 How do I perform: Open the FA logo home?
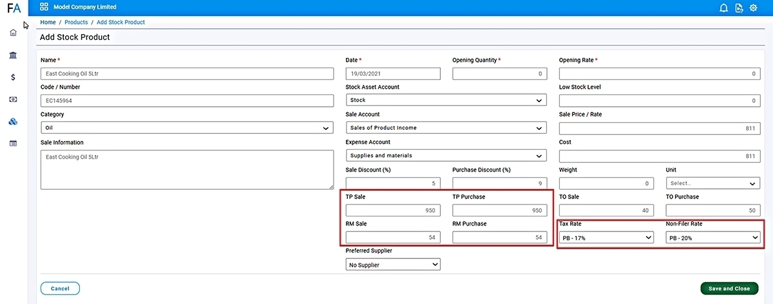click(x=14, y=8)
